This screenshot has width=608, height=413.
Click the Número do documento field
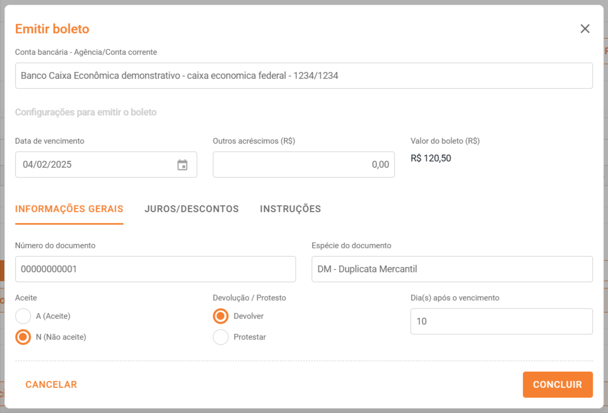(x=155, y=269)
